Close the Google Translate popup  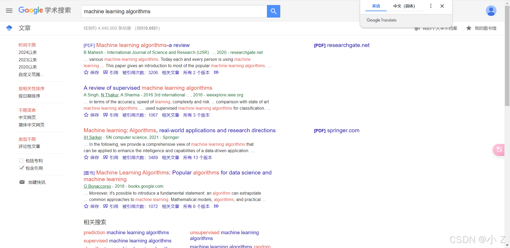[442, 6]
